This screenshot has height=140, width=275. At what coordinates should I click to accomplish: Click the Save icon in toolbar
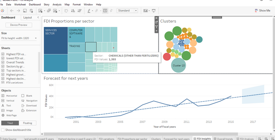25,11
